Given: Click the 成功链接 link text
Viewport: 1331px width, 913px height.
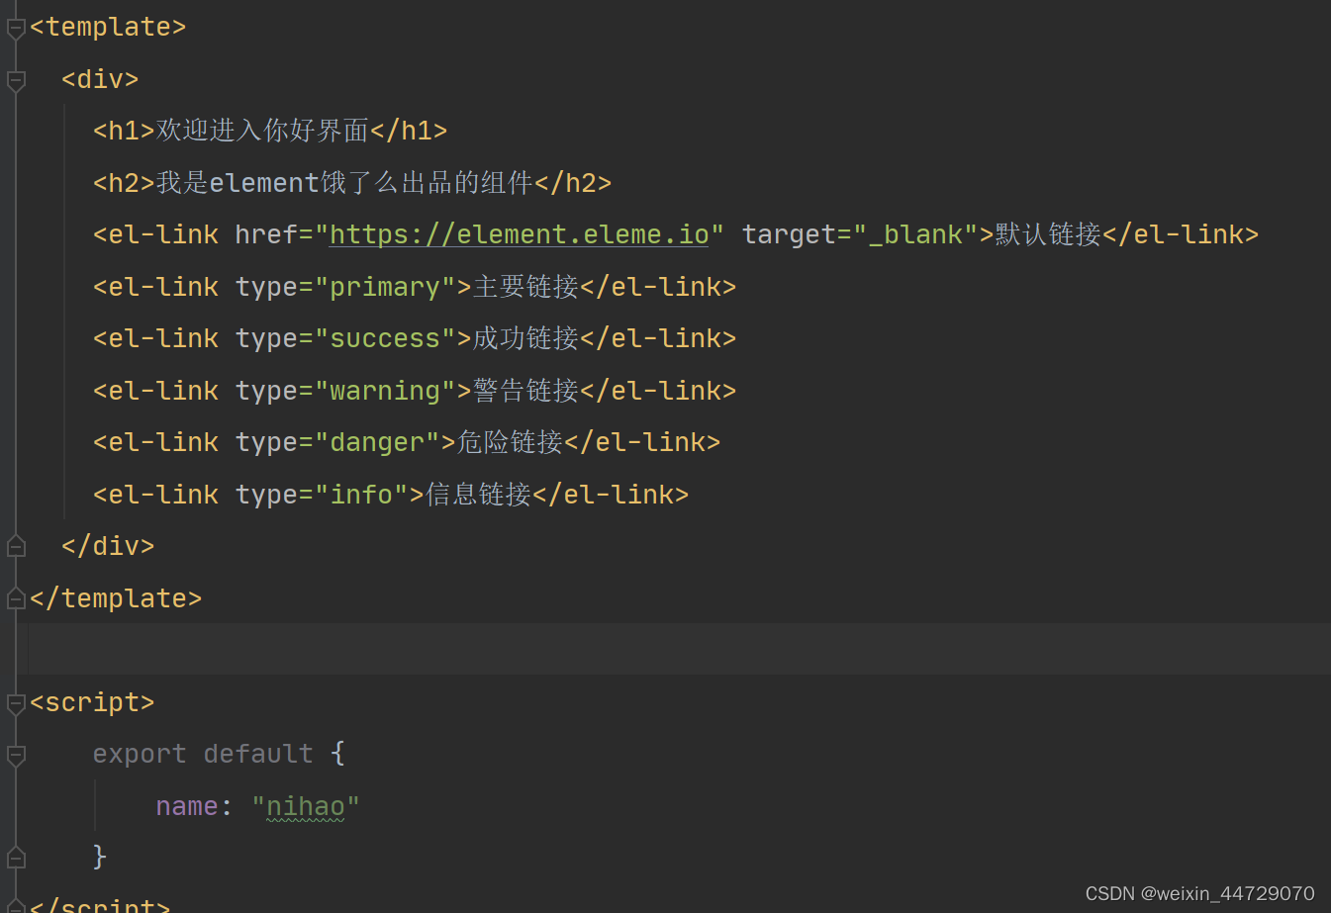Looking at the screenshot, I should coord(525,338).
